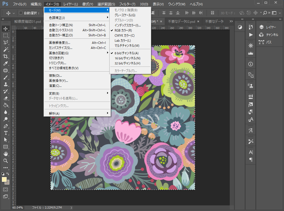Select the Polygonal Lasso tool
The image size is (284, 211).
click(6, 43)
